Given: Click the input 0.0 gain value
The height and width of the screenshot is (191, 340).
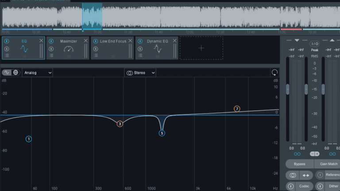Looking at the screenshot, I should coord(291,149).
